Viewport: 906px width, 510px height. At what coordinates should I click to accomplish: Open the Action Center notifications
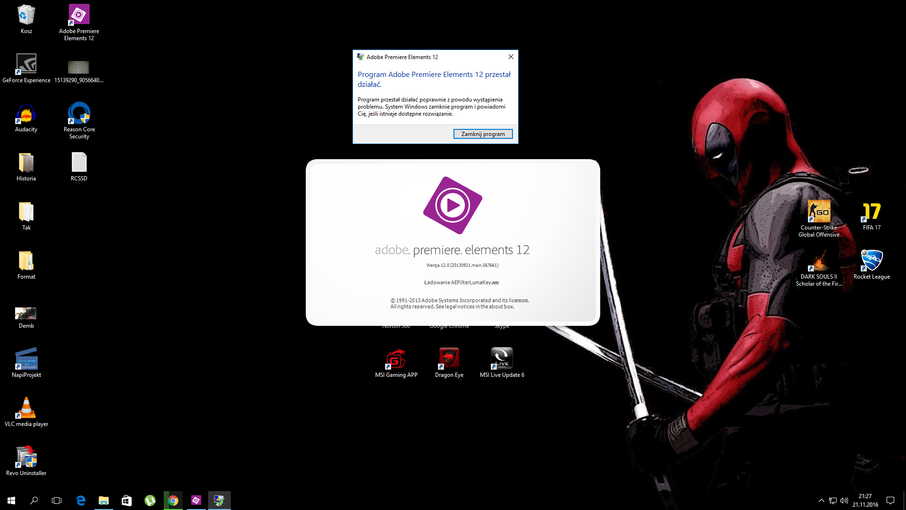890,501
